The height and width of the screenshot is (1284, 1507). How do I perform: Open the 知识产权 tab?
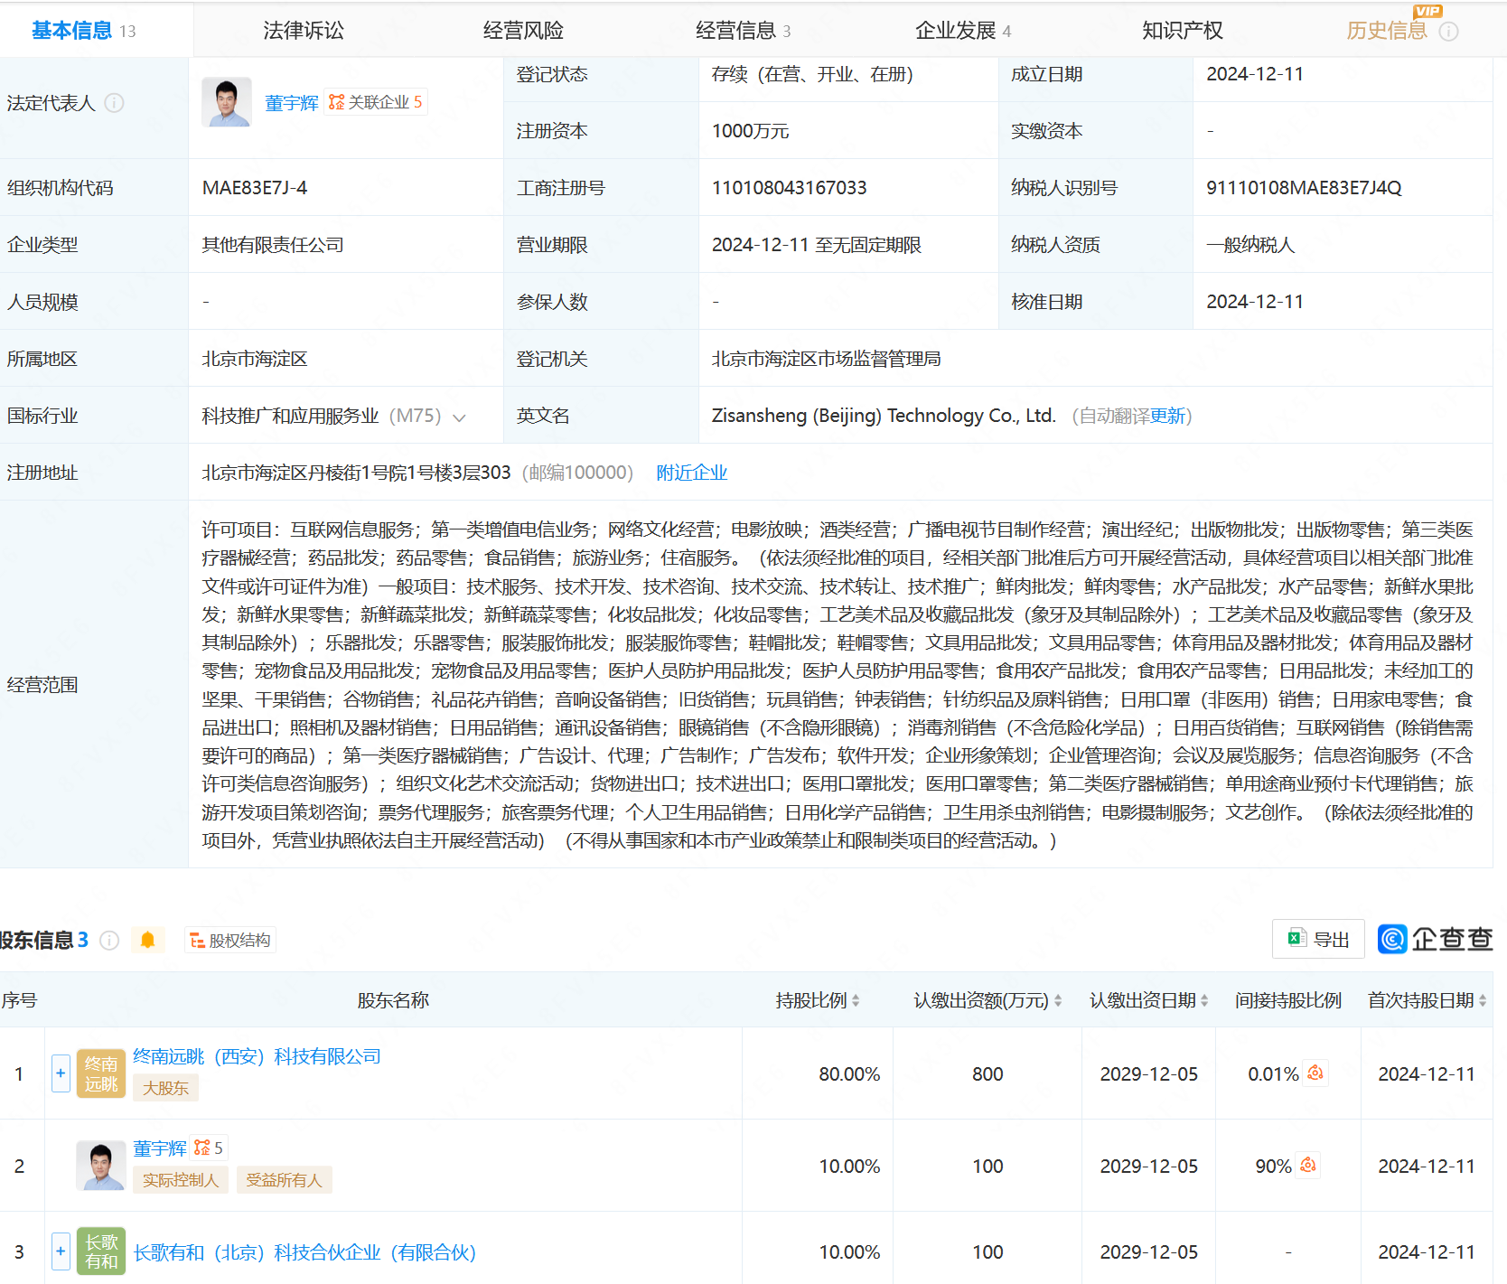tap(1181, 31)
